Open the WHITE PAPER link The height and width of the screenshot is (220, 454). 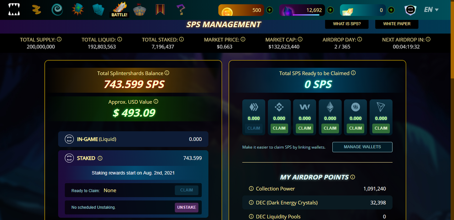pyautogui.click(x=397, y=24)
